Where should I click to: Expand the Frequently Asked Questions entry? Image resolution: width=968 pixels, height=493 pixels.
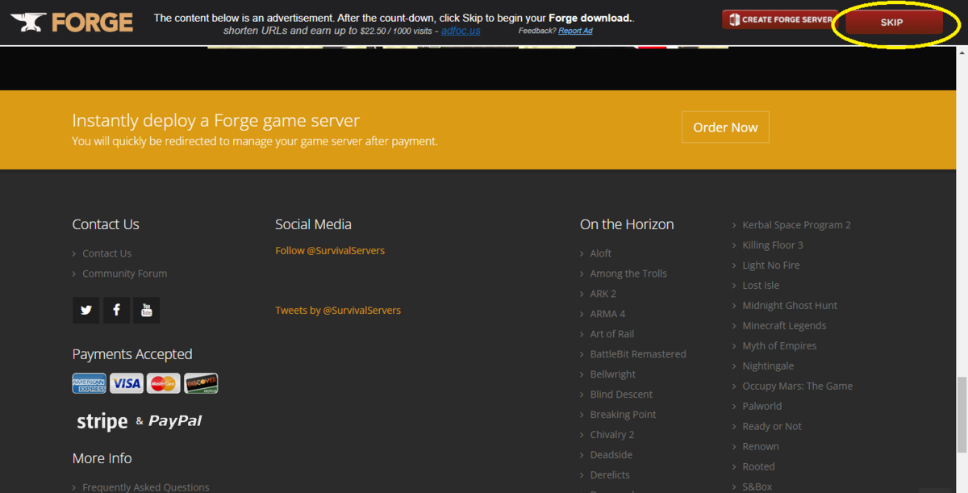pos(145,487)
